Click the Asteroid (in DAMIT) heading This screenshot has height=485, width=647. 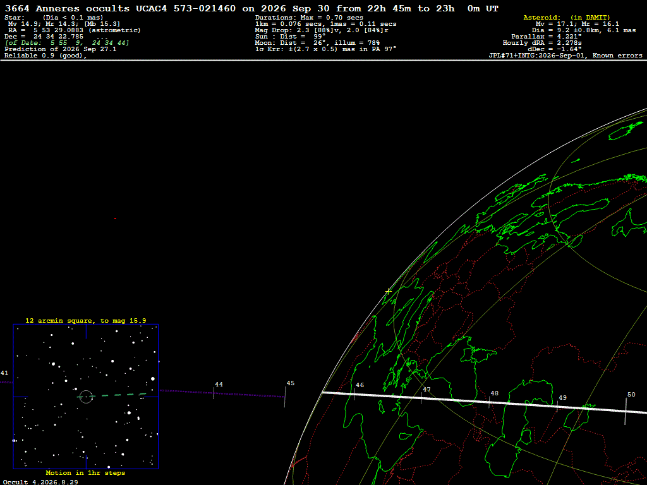pyautogui.click(x=567, y=17)
